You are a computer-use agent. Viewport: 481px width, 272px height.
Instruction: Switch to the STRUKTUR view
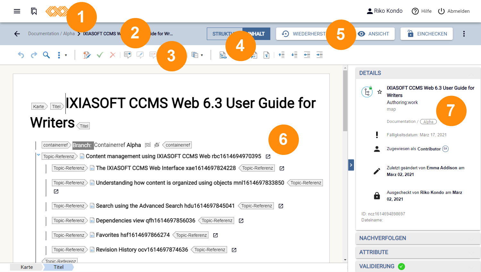pos(224,34)
